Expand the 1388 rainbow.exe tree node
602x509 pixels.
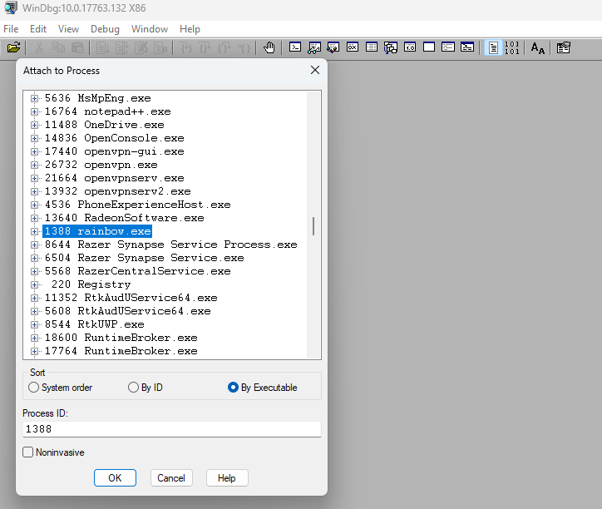pyautogui.click(x=35, y=231)
